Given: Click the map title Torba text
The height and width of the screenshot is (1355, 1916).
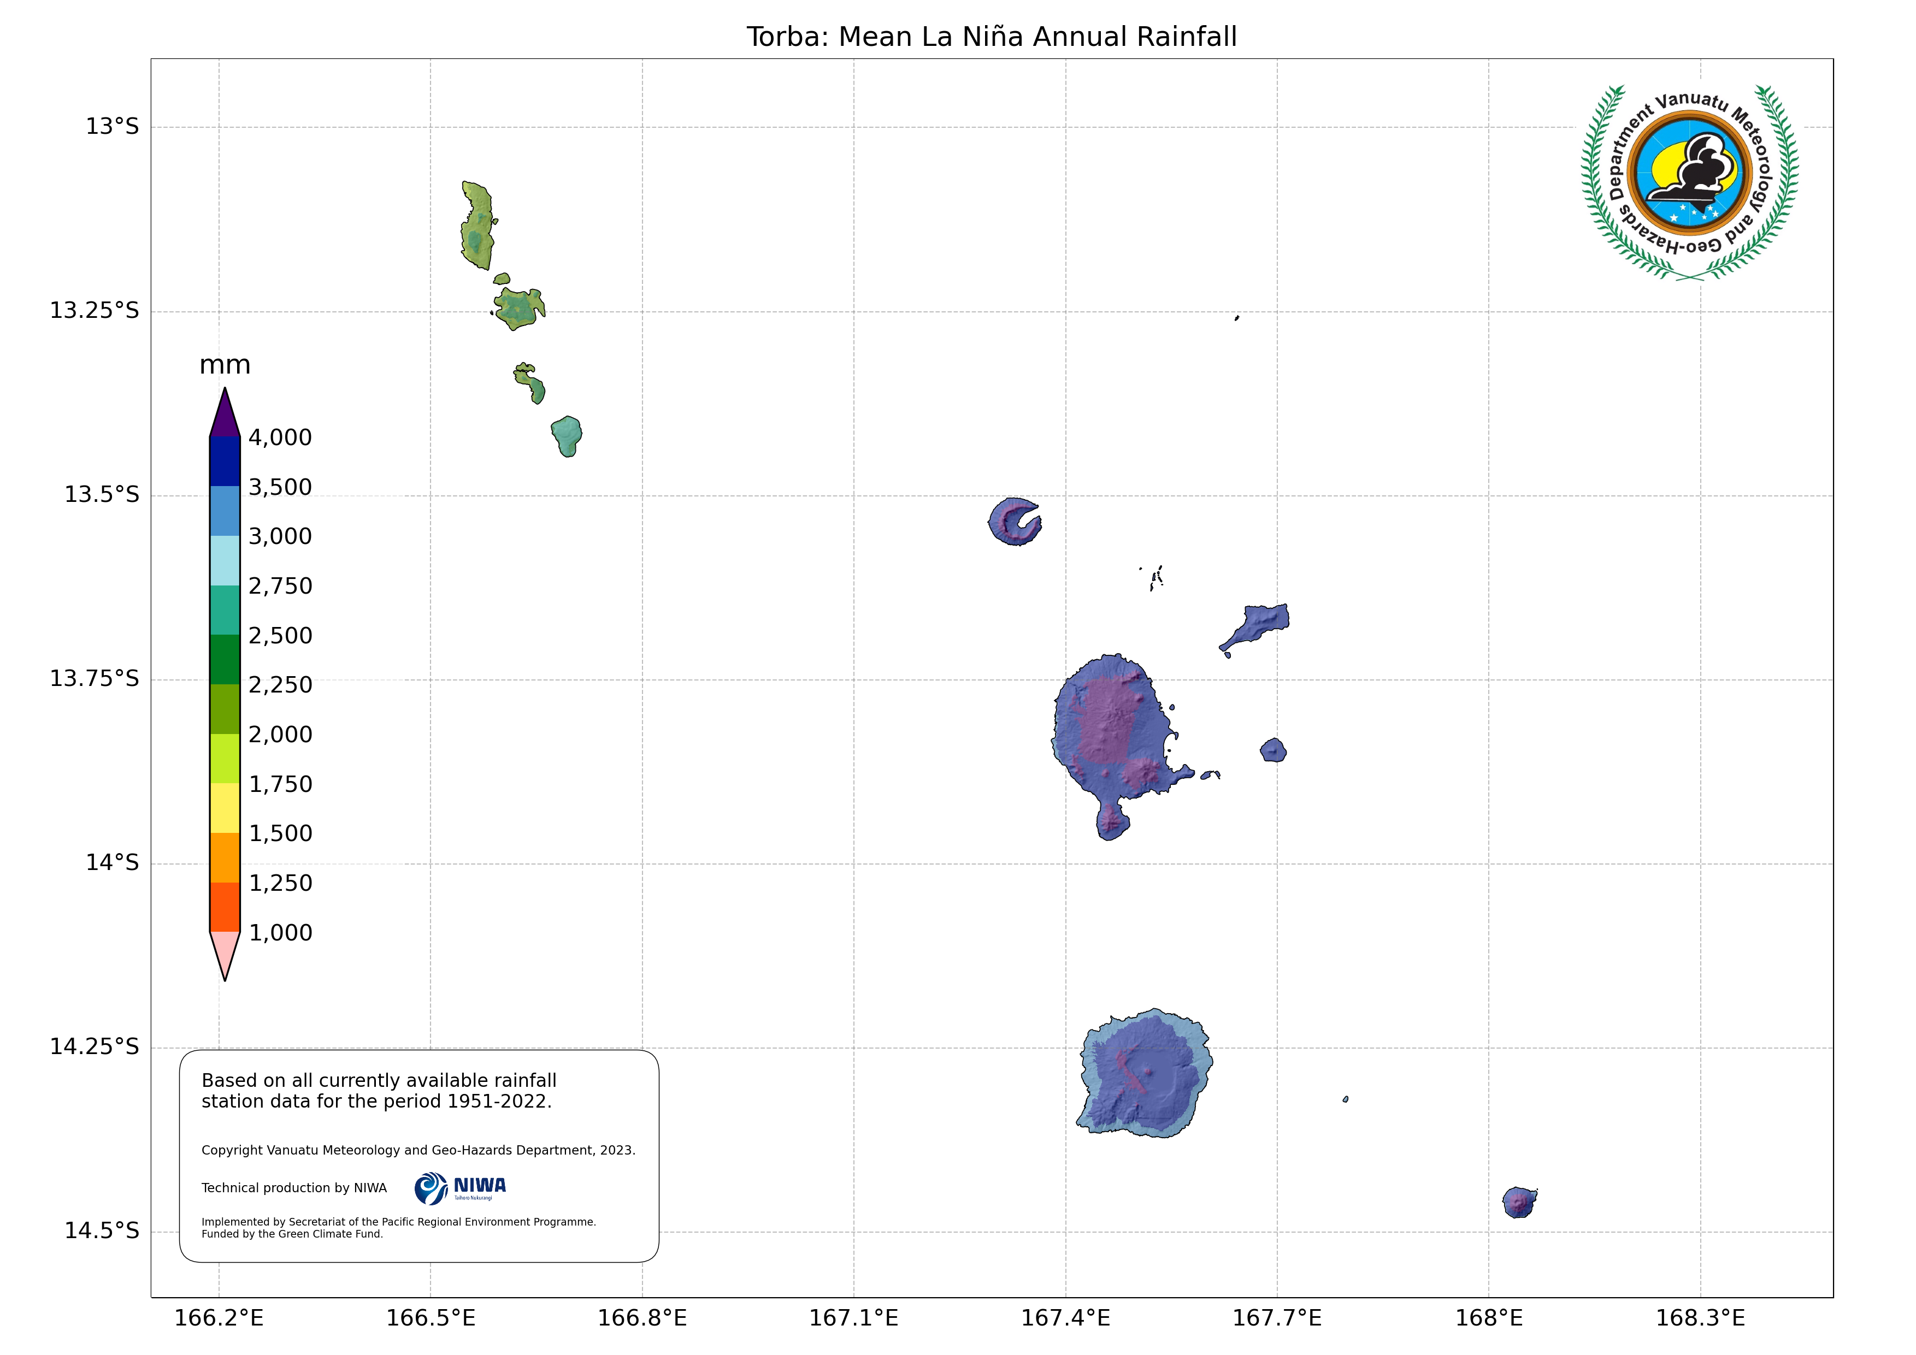Looking at the screenshot, I should (x=991, y=37).
